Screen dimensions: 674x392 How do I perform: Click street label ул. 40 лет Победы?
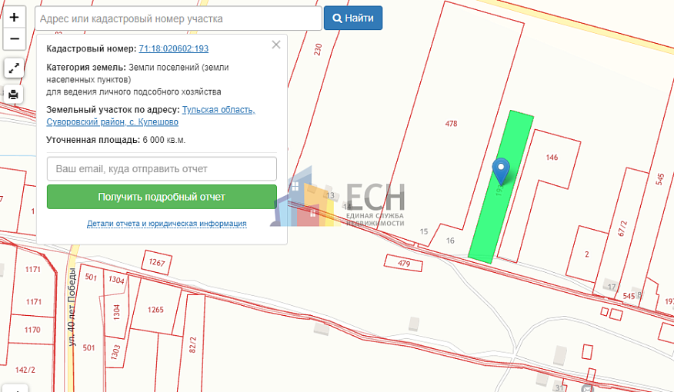[72, 307]
